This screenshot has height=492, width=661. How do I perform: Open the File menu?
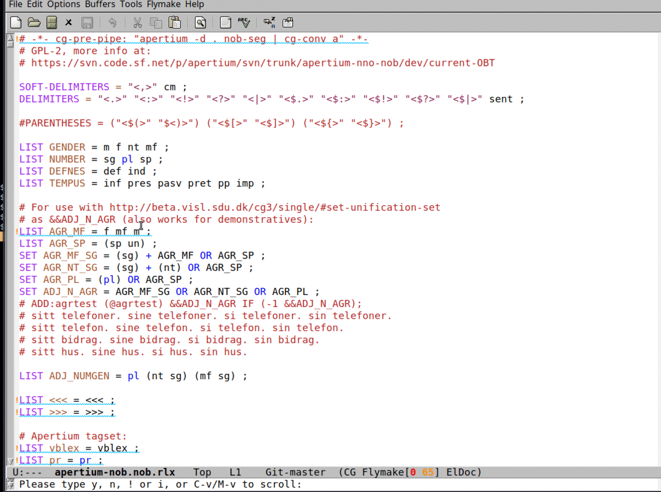click(x=15, y=4)
